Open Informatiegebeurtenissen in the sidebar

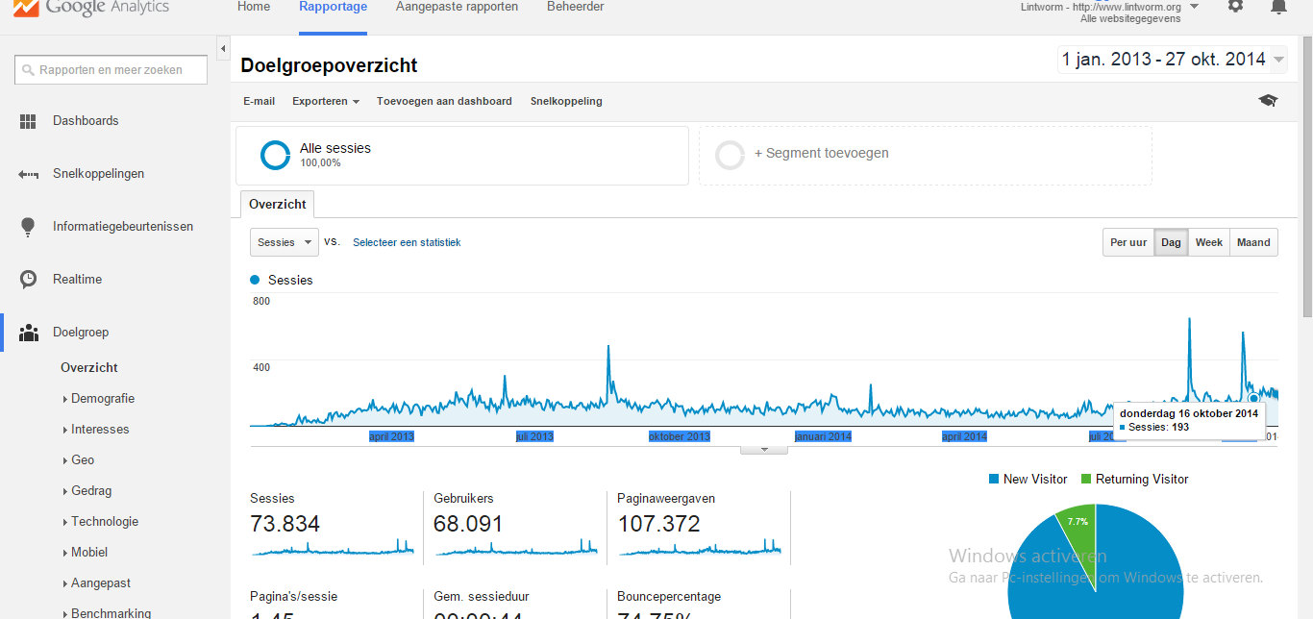coord(123,227)
